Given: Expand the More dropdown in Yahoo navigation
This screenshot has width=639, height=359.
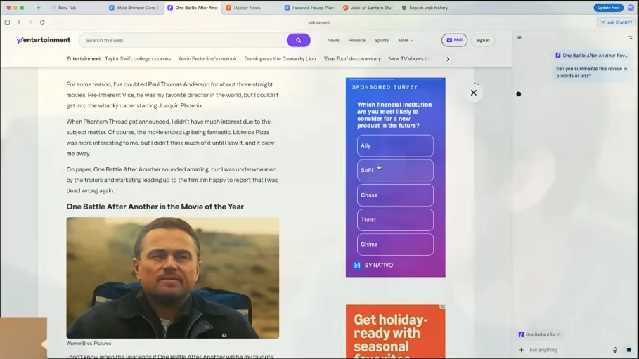Looking at the screenshot, I should tap(406, 40).
